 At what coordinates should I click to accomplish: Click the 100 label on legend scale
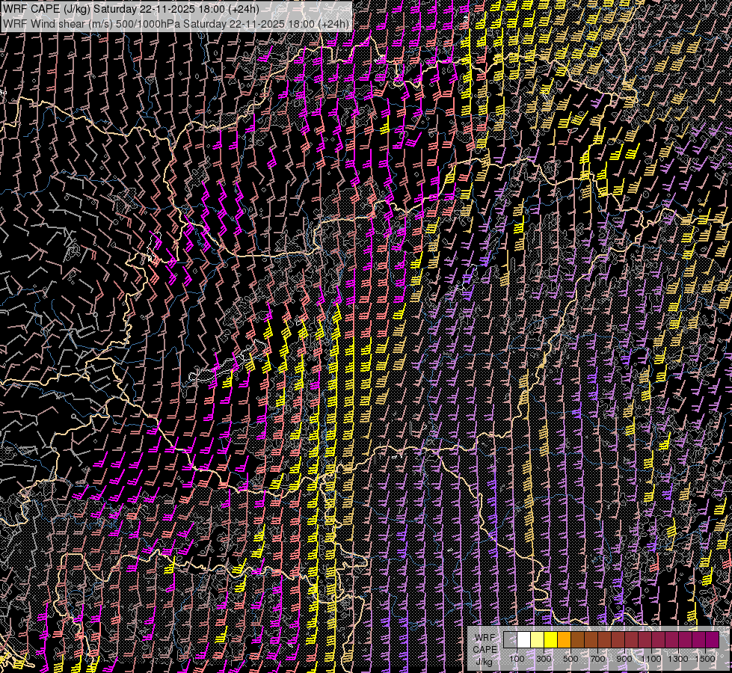(517, 659)
